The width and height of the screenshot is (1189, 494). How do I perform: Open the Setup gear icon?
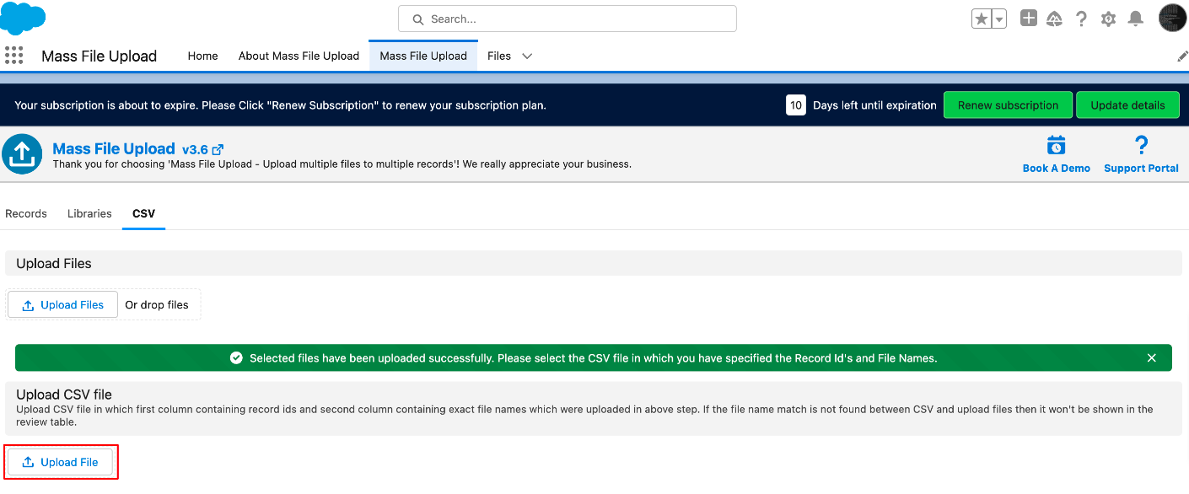point(1108,19)
